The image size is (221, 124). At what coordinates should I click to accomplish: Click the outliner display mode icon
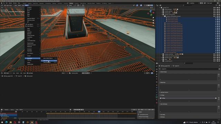pyautogui.click(x=160, y=6)
